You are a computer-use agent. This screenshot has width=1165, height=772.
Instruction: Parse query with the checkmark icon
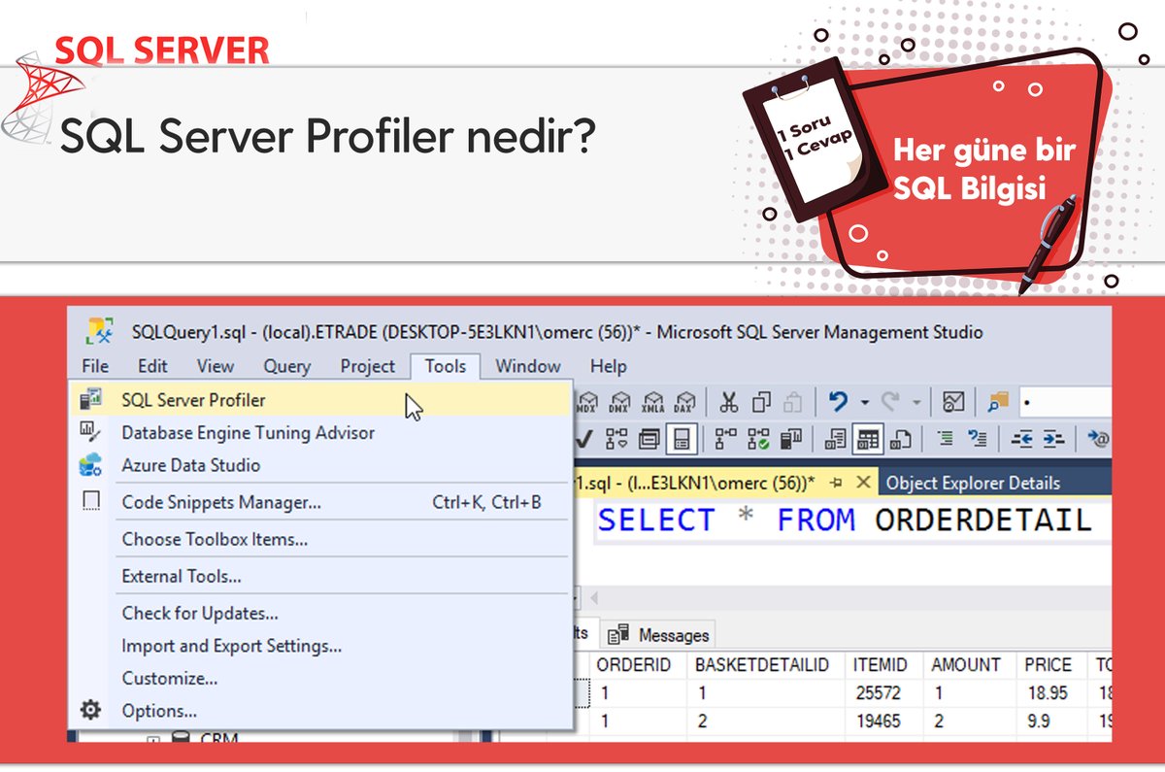coord(584,440)
